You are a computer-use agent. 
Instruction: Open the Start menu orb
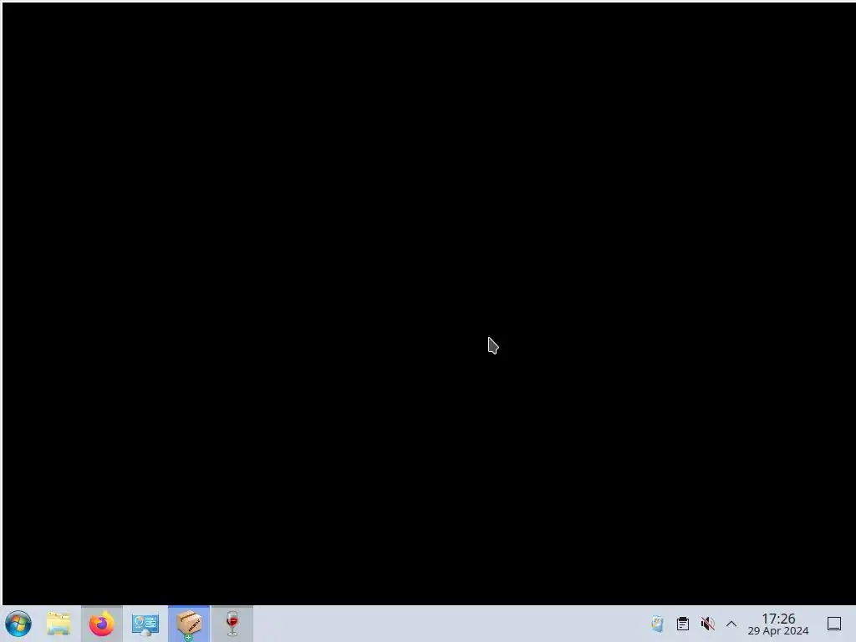click(x=18, y=624)
